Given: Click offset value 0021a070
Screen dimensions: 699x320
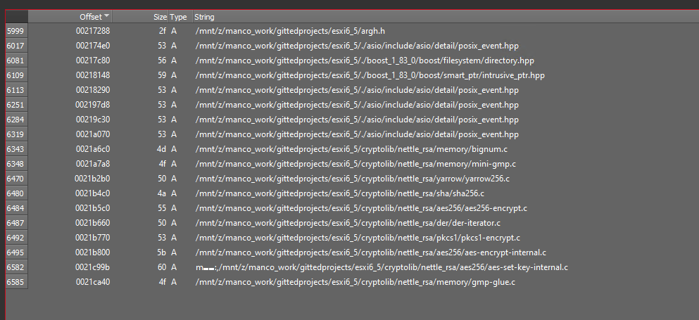Looking at the screenshot, I should tap(93, 134).
